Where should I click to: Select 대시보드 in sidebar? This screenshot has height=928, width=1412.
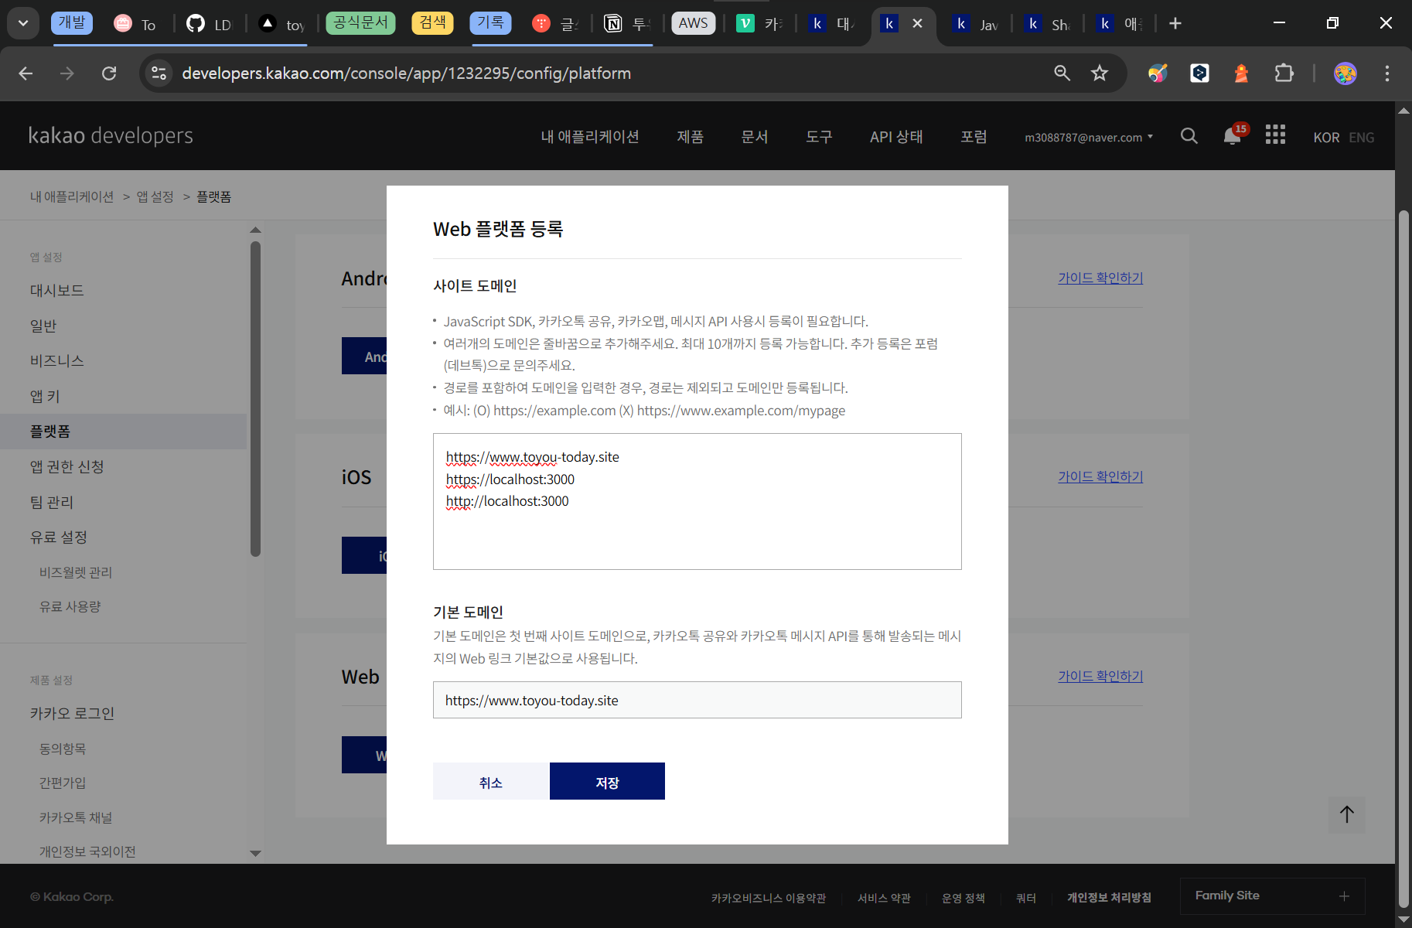point(57,291)
